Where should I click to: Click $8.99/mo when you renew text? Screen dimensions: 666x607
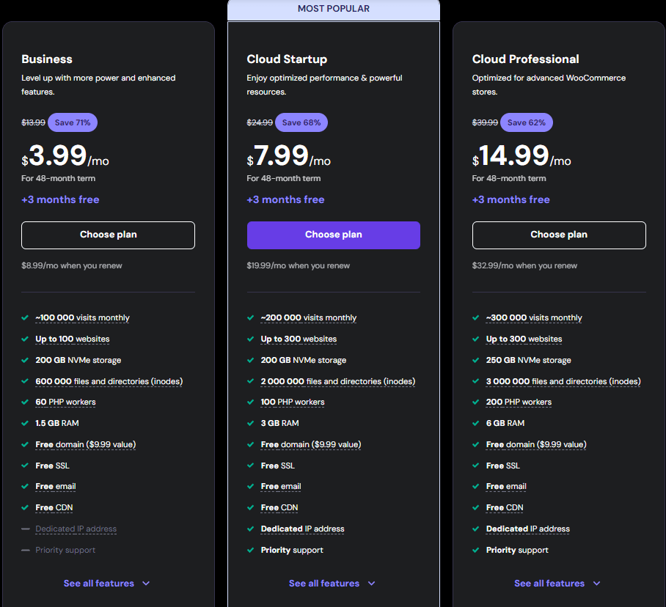click(x=72, y=265)
